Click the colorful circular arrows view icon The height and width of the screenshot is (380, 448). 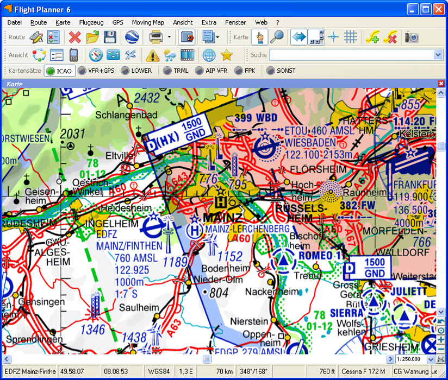click(x=39, y=55)
